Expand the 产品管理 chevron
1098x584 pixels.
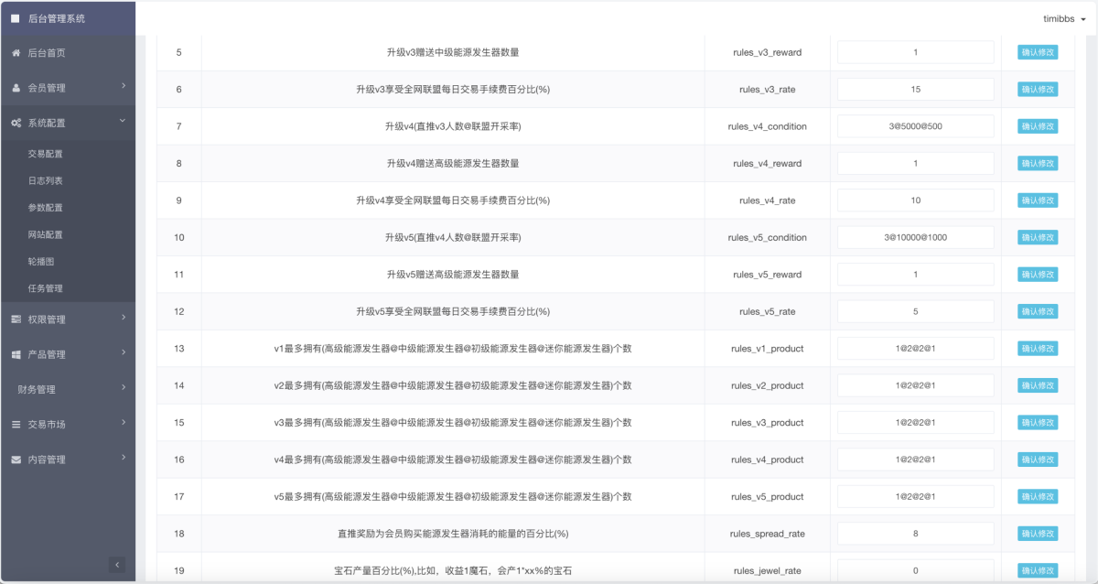coord(123,353)
